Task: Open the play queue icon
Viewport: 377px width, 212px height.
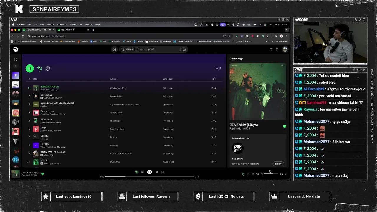Action: [253, 174]
